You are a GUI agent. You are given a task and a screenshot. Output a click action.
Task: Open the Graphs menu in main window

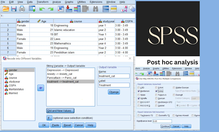click(x=69, y=2)
